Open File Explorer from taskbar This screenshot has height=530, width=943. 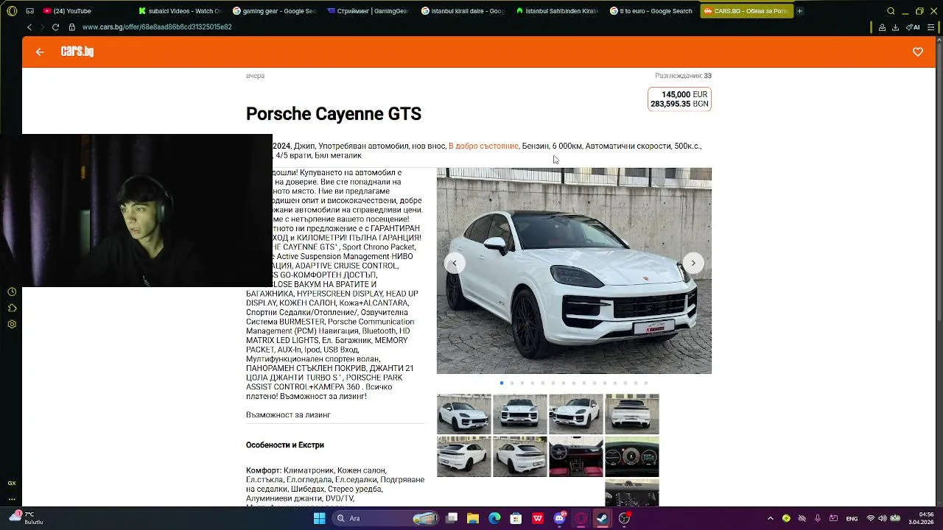click(473, 518)
